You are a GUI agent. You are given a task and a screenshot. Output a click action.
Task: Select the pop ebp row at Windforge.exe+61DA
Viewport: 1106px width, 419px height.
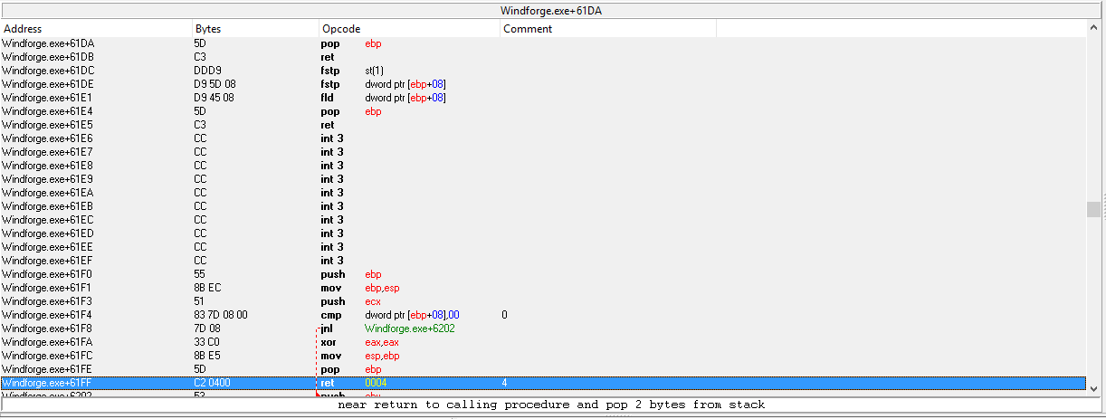click(x=272, y=43)
